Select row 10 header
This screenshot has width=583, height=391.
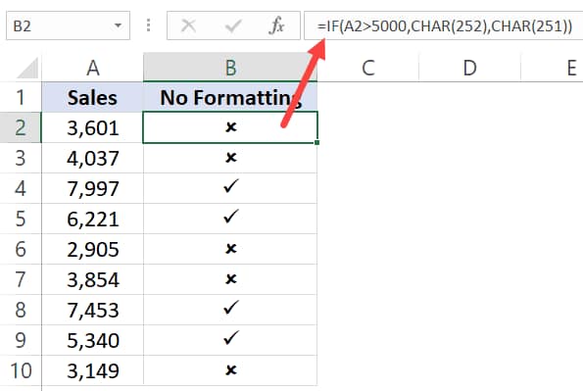coord(21,370)
